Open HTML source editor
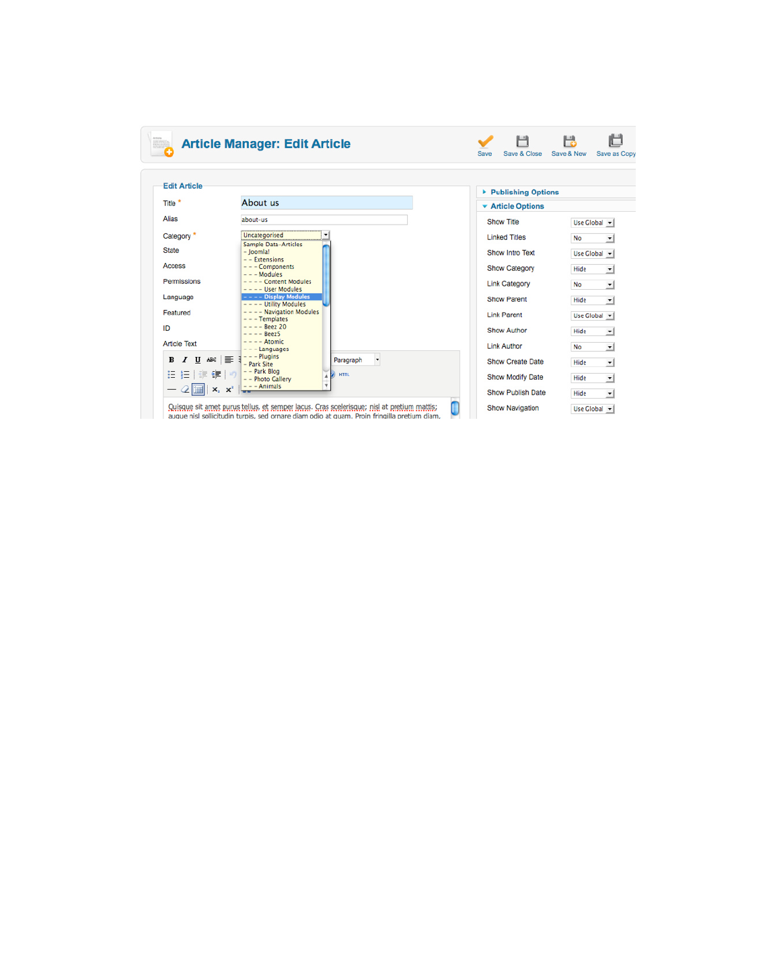The width and height of the screenshot is (775, 968). [344, 375]
